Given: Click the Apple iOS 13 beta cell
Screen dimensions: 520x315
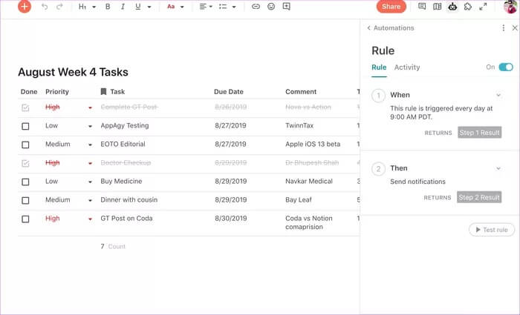Looking at the screenshot, I should click(313, 145).
